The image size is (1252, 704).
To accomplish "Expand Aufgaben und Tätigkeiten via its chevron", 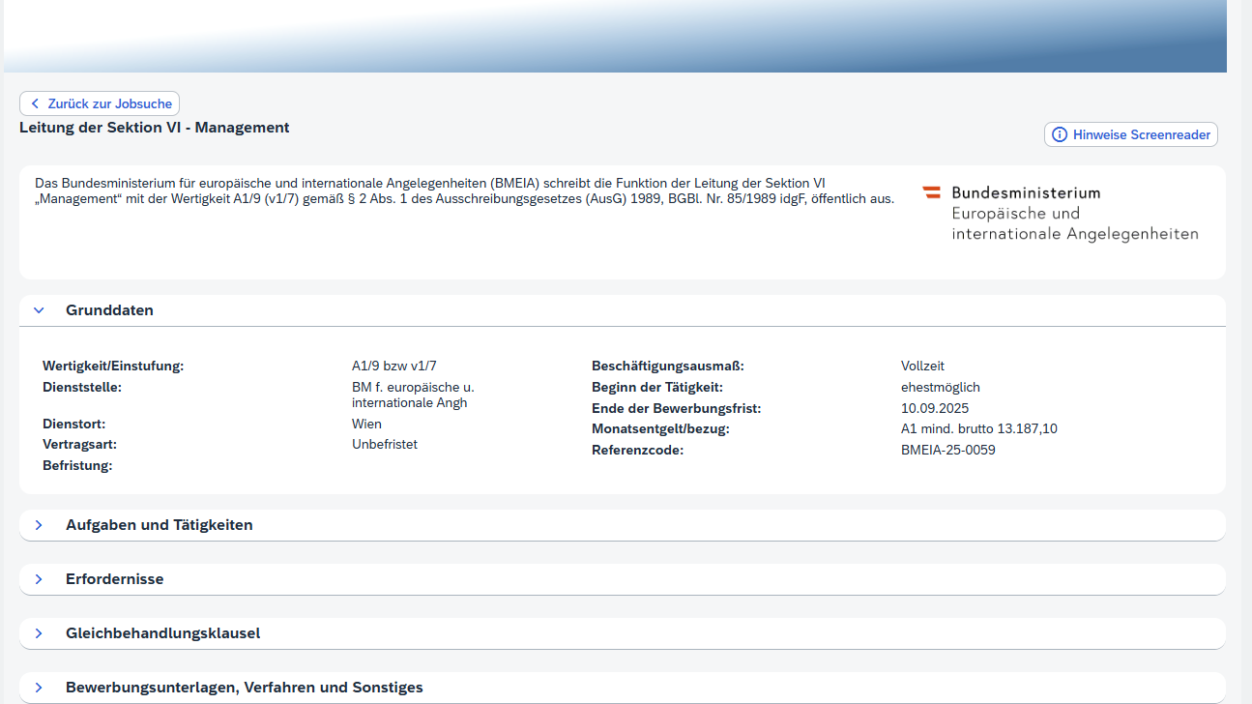I will point(39,525).
